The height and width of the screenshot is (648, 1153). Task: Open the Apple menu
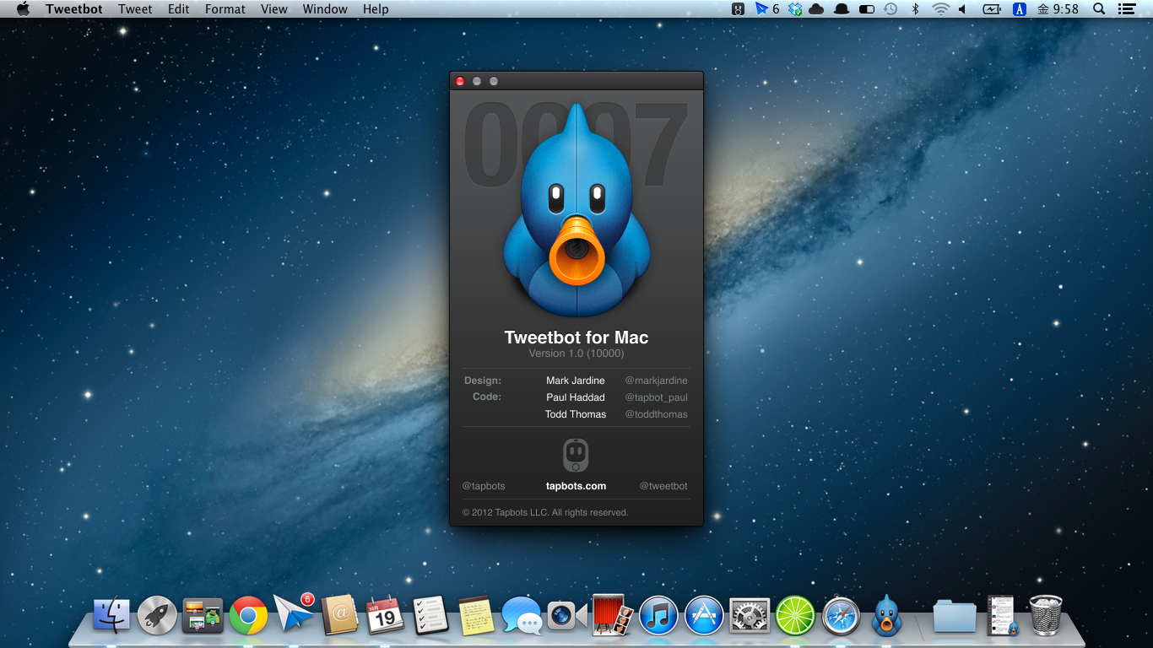pyautogui.click(x=23, y=9)
